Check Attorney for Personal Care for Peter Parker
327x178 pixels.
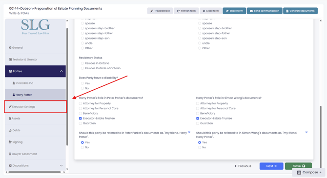coord(81,108)
